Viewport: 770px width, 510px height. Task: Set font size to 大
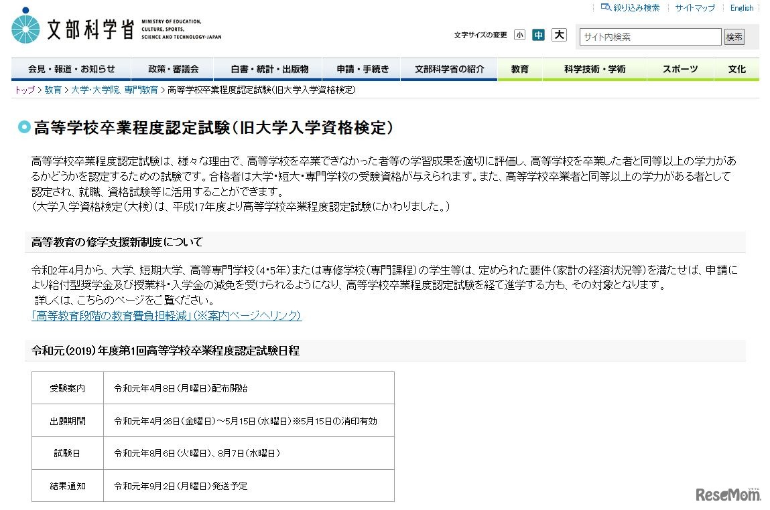tap(560, 35)
